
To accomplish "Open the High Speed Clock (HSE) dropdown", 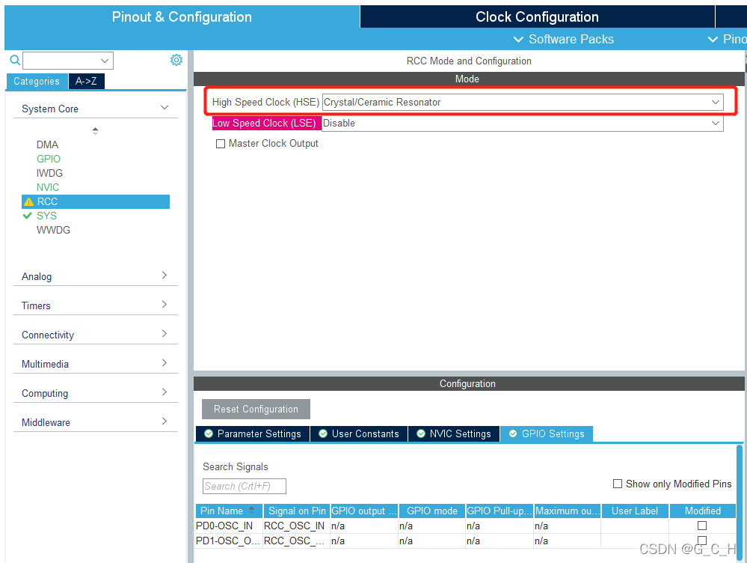I will click(x=523, y=102).
